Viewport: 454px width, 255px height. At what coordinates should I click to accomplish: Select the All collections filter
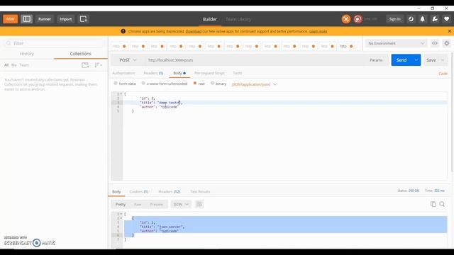[6, 65]
